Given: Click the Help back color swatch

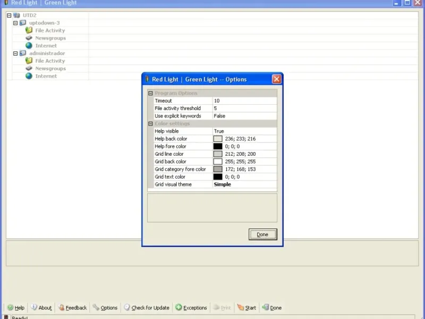Looking at the screenshot, I should tap(218, 139).
